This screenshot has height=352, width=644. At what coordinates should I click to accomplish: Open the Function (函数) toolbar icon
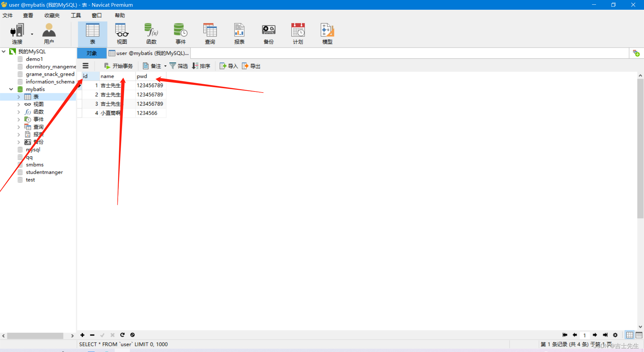coord(151,34)
